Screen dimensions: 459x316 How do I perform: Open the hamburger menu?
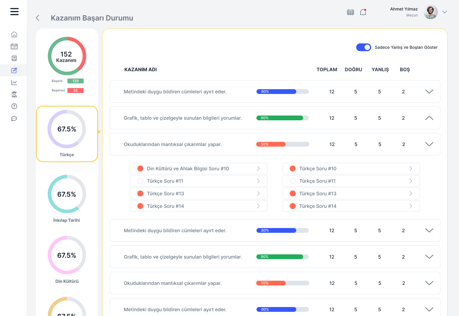(14, 12)
